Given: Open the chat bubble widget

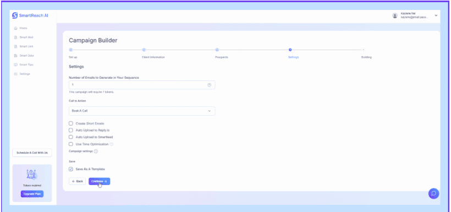Looking at the screenshot, I should (x=434, y=193).
